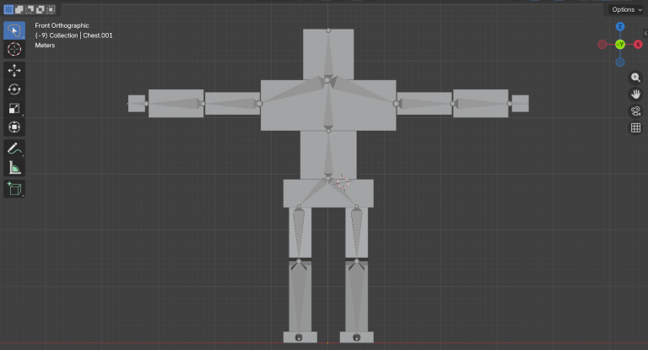Click the zoom magnifier viewport button

pos(636,77)
